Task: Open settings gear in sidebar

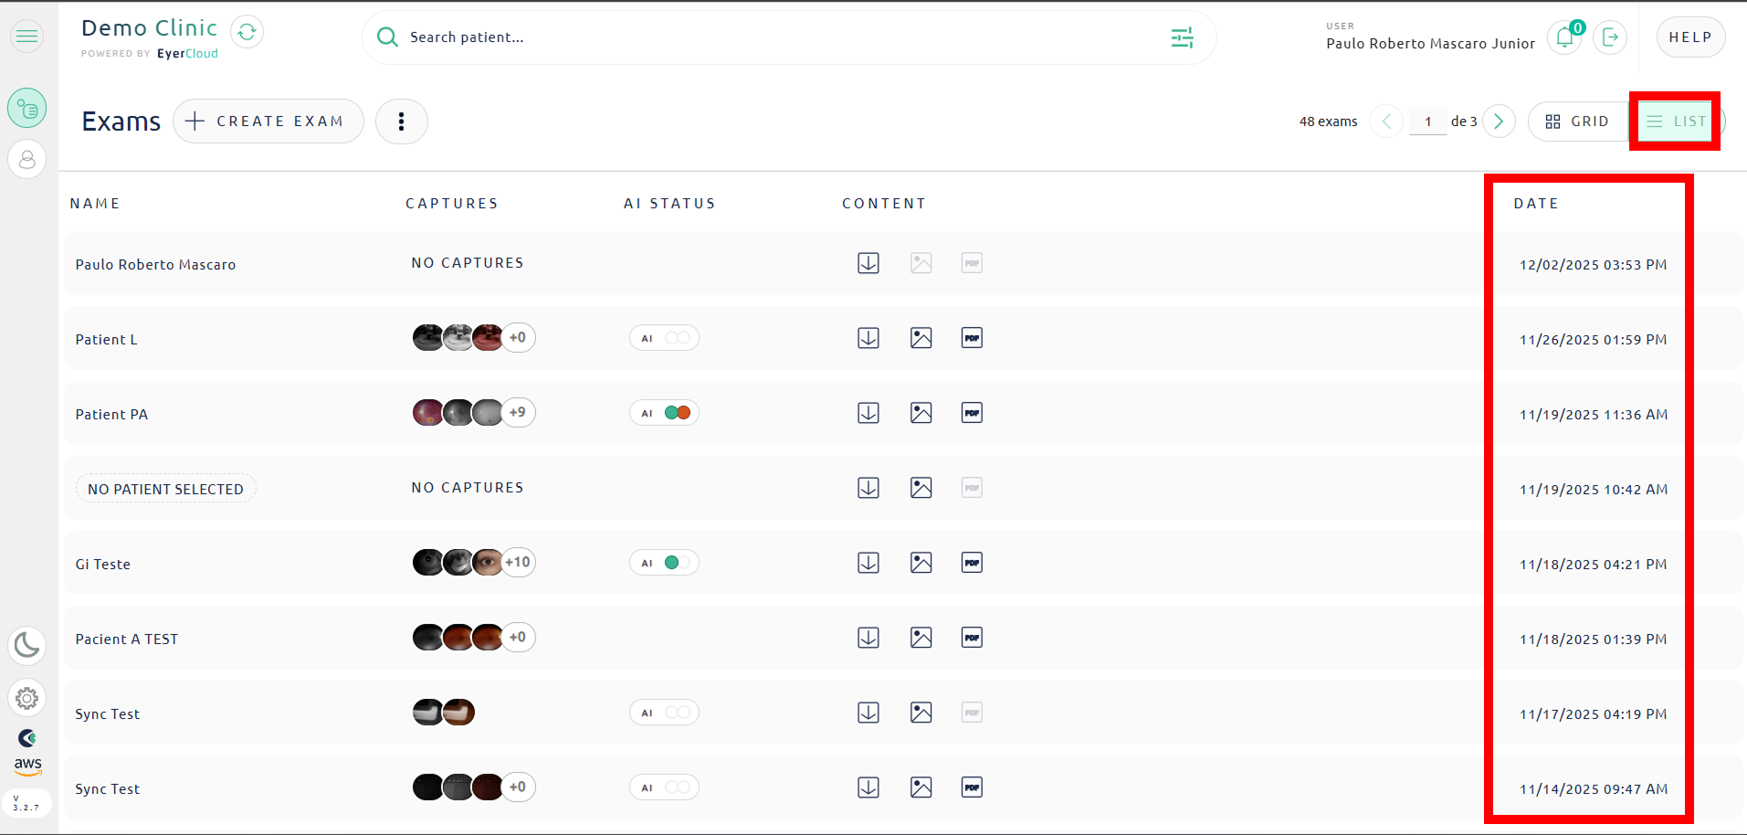Action: [x=27, y=699]
